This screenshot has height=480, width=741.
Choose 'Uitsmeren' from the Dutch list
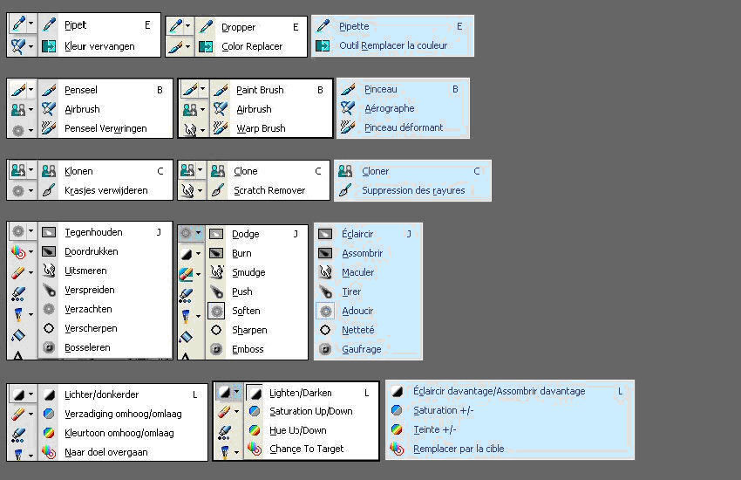[x=105, y=271]
